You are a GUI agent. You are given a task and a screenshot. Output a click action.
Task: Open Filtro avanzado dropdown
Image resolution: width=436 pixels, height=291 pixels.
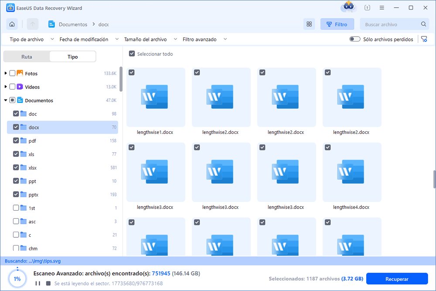[x=204, y=39]
